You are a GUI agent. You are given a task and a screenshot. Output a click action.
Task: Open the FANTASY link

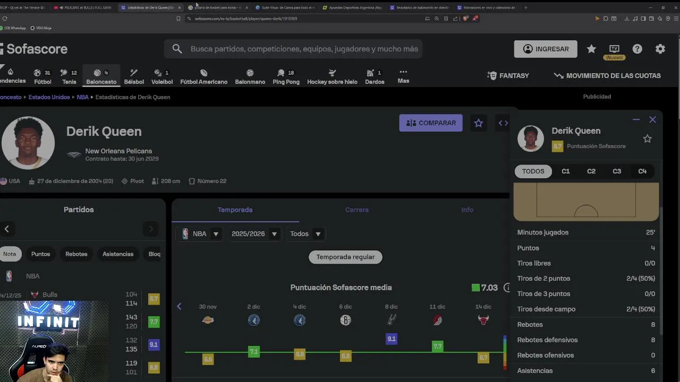(x=508, y=76)
